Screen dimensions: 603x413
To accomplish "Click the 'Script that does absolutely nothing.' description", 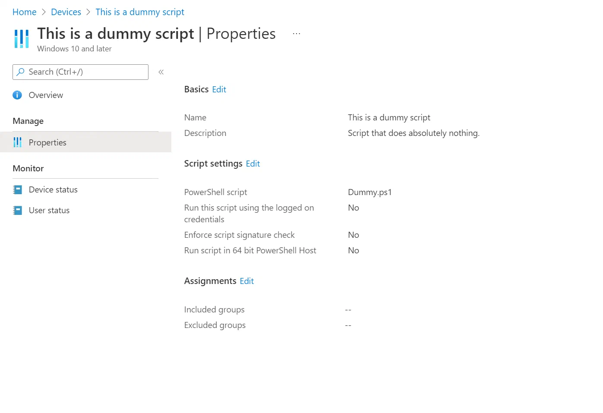I will tap(414, 133).
